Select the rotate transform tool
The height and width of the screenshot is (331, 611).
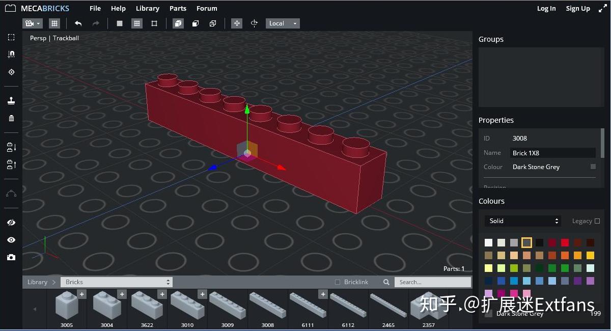click(255, 23)
